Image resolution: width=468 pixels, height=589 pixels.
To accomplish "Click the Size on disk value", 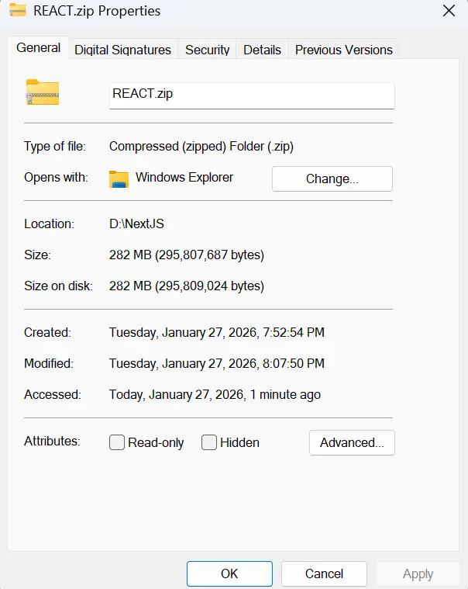I will [x=186, y=286].
